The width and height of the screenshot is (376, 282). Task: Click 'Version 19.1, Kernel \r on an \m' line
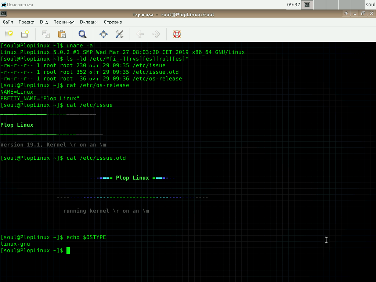tap(53, 145)
